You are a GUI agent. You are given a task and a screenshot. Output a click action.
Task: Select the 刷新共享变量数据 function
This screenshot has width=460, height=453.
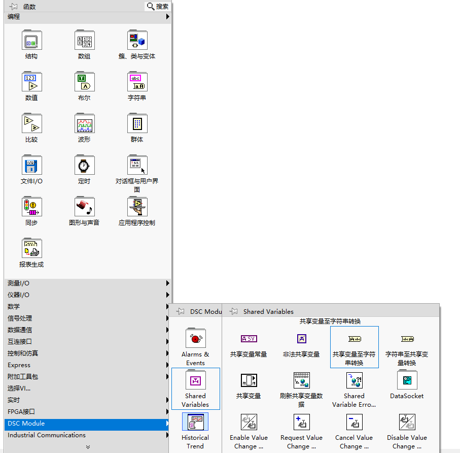click(x=302, y=380)
